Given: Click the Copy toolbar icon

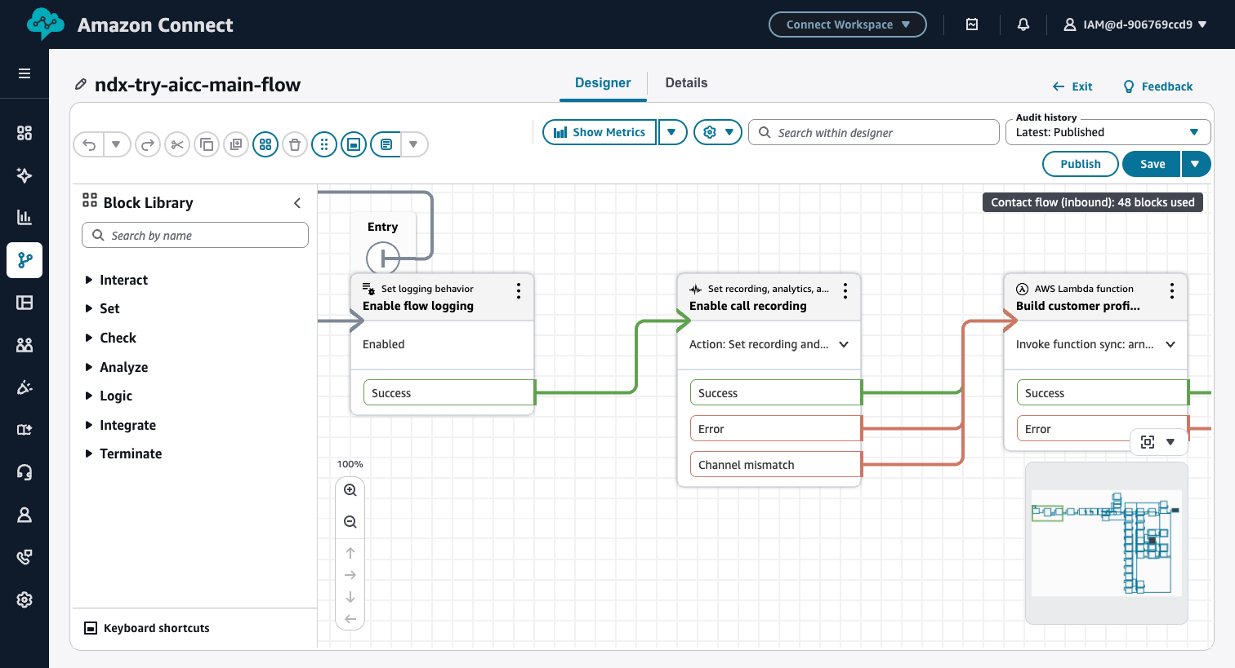Looking at the screenshot, I should click(207, 144).
